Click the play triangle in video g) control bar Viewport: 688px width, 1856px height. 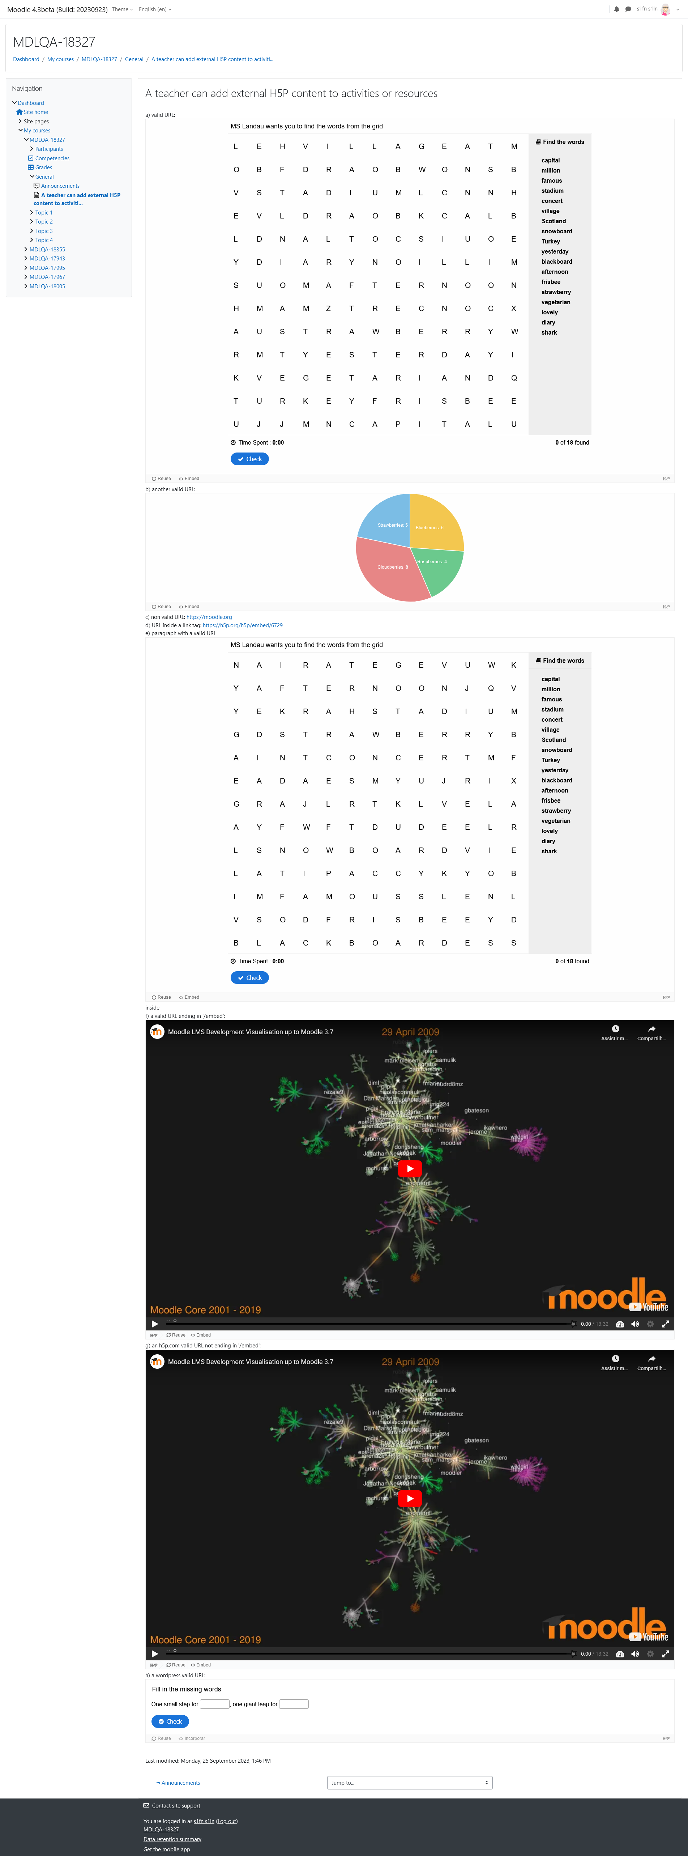pos(154,1653)
